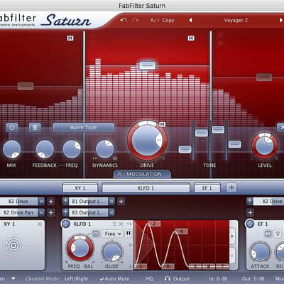Select XLFO curve point 4
This screenshot has height=284, width=284.
pyautogui.click(x=182, y=231)
